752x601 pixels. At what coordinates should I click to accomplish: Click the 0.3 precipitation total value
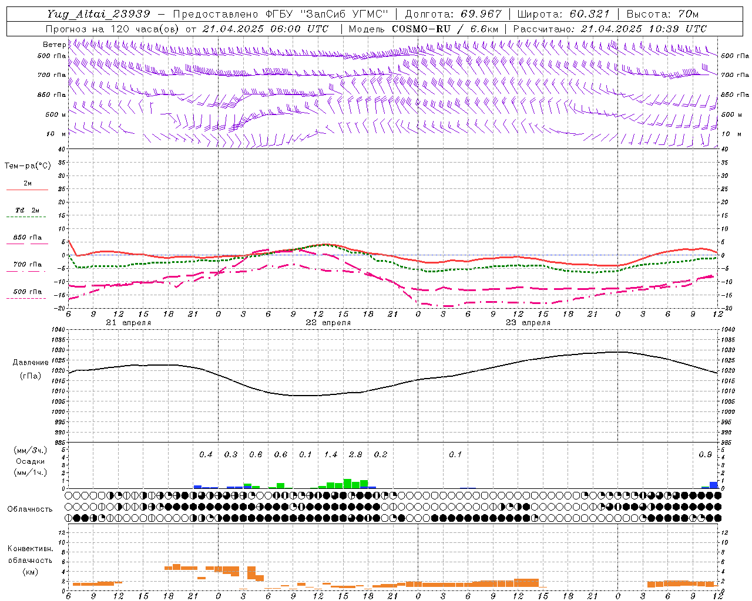[x=231, y=455]
